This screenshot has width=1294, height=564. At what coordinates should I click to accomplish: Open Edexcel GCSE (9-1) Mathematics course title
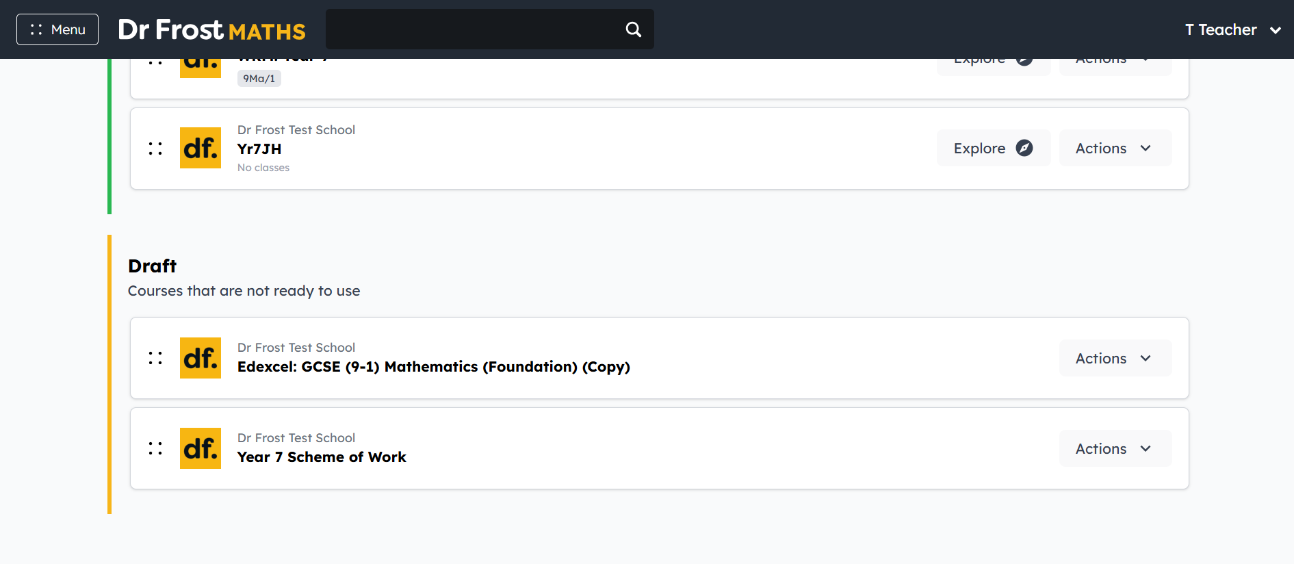pyautogui.click(x=434, y=367)
